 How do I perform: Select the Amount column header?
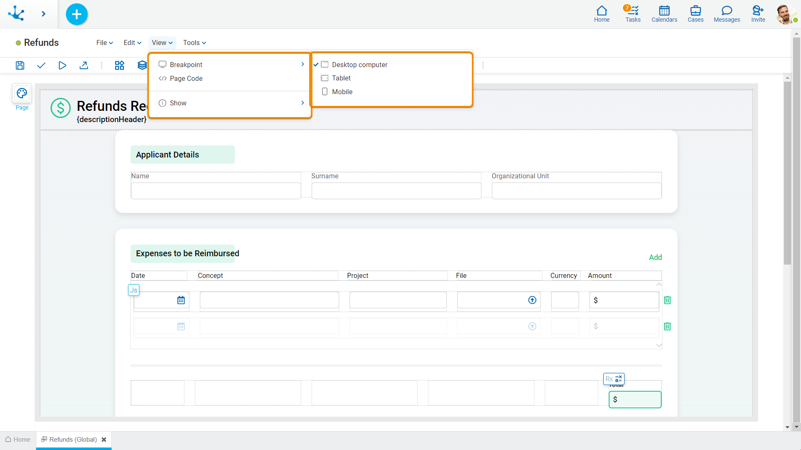click(599, 275)
